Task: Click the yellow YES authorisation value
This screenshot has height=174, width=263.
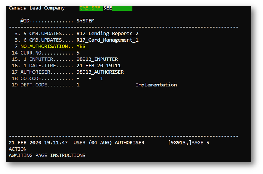Action: (x=81, y=47)
